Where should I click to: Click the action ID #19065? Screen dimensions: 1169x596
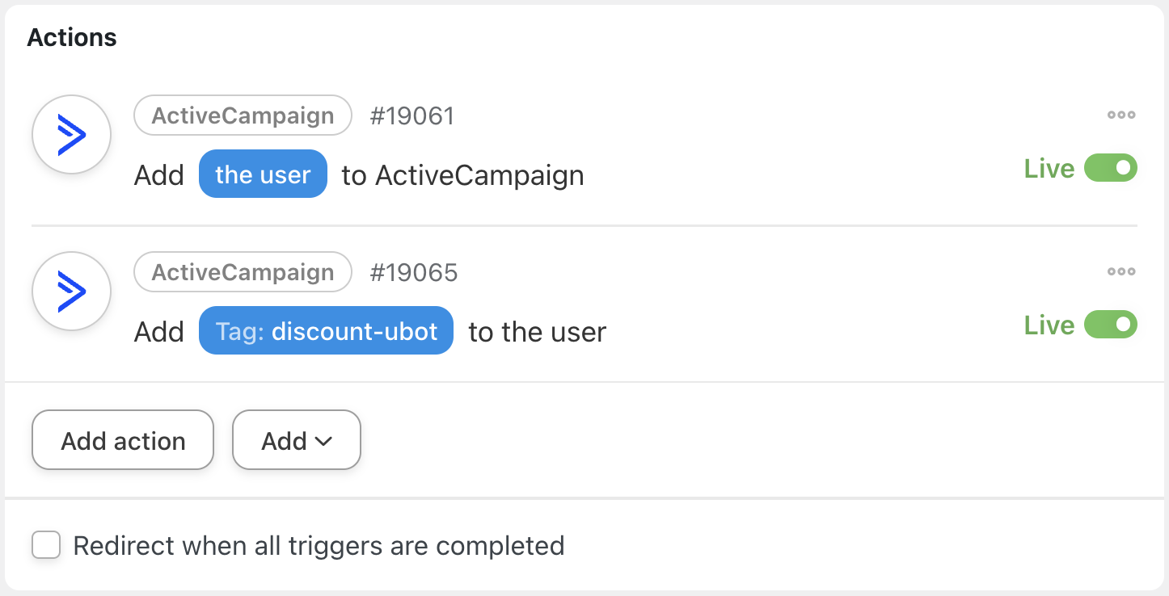coord(414,273)
